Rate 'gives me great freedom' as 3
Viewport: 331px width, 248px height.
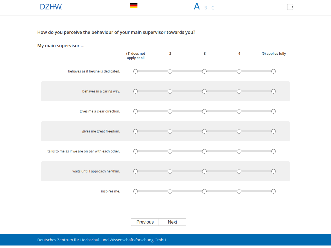click(x=204, y=131)
